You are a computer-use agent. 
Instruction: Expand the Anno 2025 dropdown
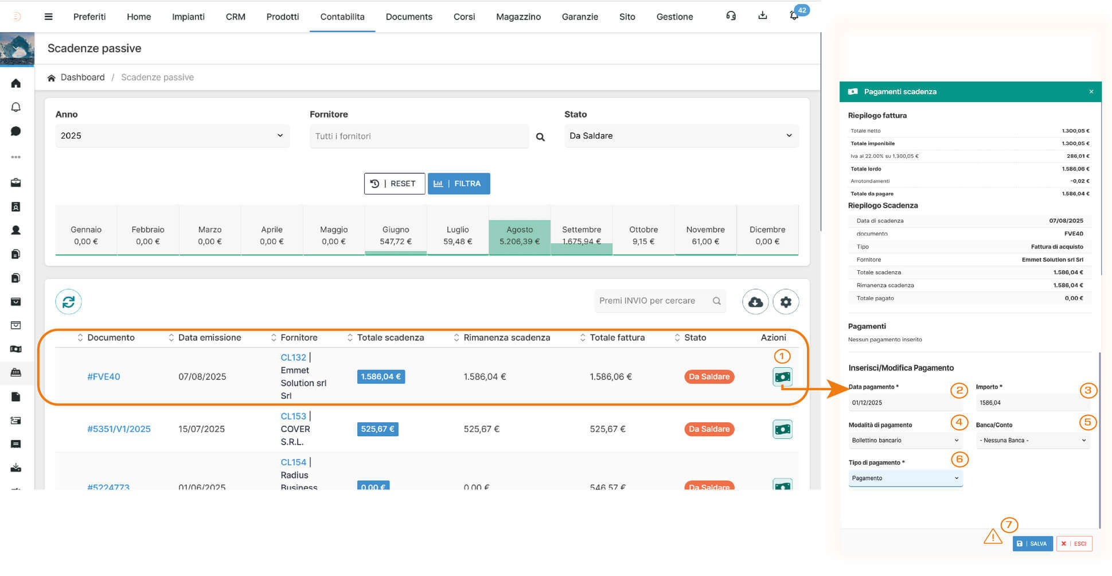pos(172,136)
